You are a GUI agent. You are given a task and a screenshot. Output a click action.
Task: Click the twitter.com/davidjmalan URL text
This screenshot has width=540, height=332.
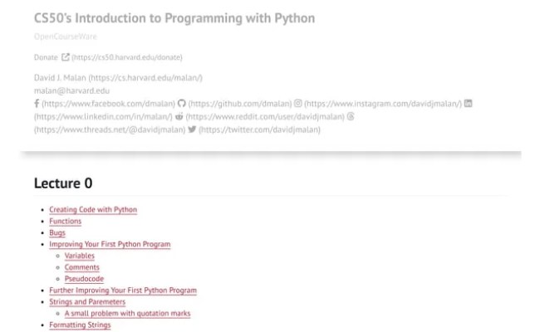pos(260,129)
